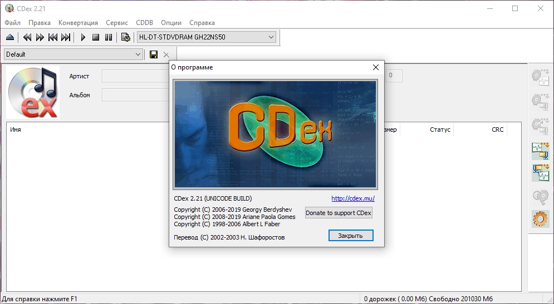Eject the CD with the eject icon

[10, 37]
